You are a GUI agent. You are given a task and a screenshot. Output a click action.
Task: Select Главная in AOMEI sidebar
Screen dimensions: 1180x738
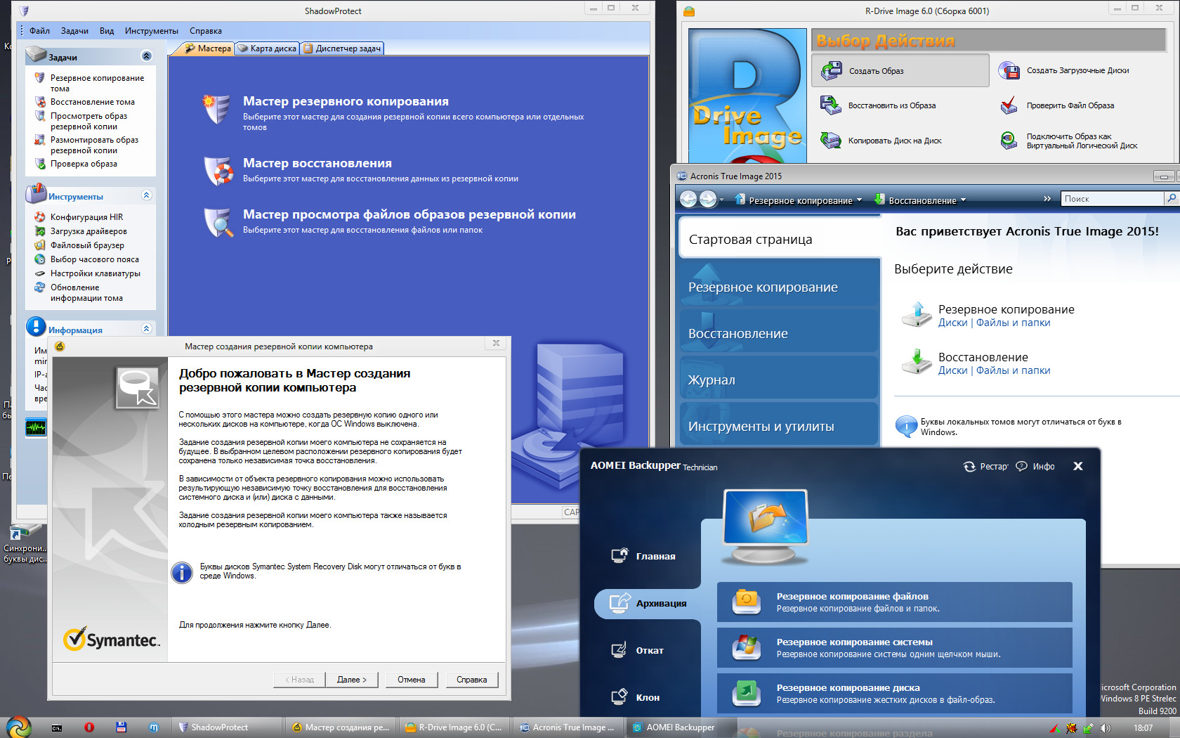[643, 556]
